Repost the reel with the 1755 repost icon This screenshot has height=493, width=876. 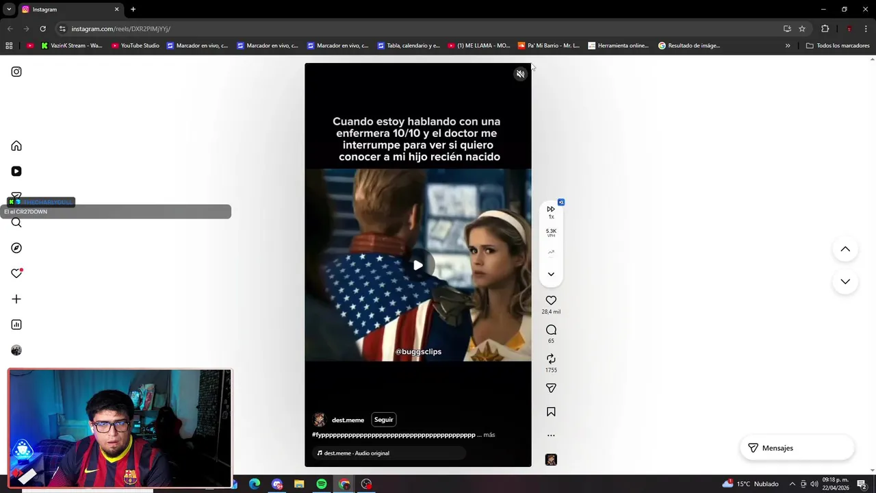(551, 359)
